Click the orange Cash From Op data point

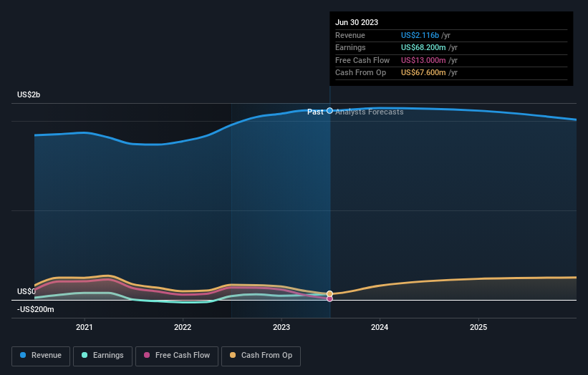click(x=329, y=293)
